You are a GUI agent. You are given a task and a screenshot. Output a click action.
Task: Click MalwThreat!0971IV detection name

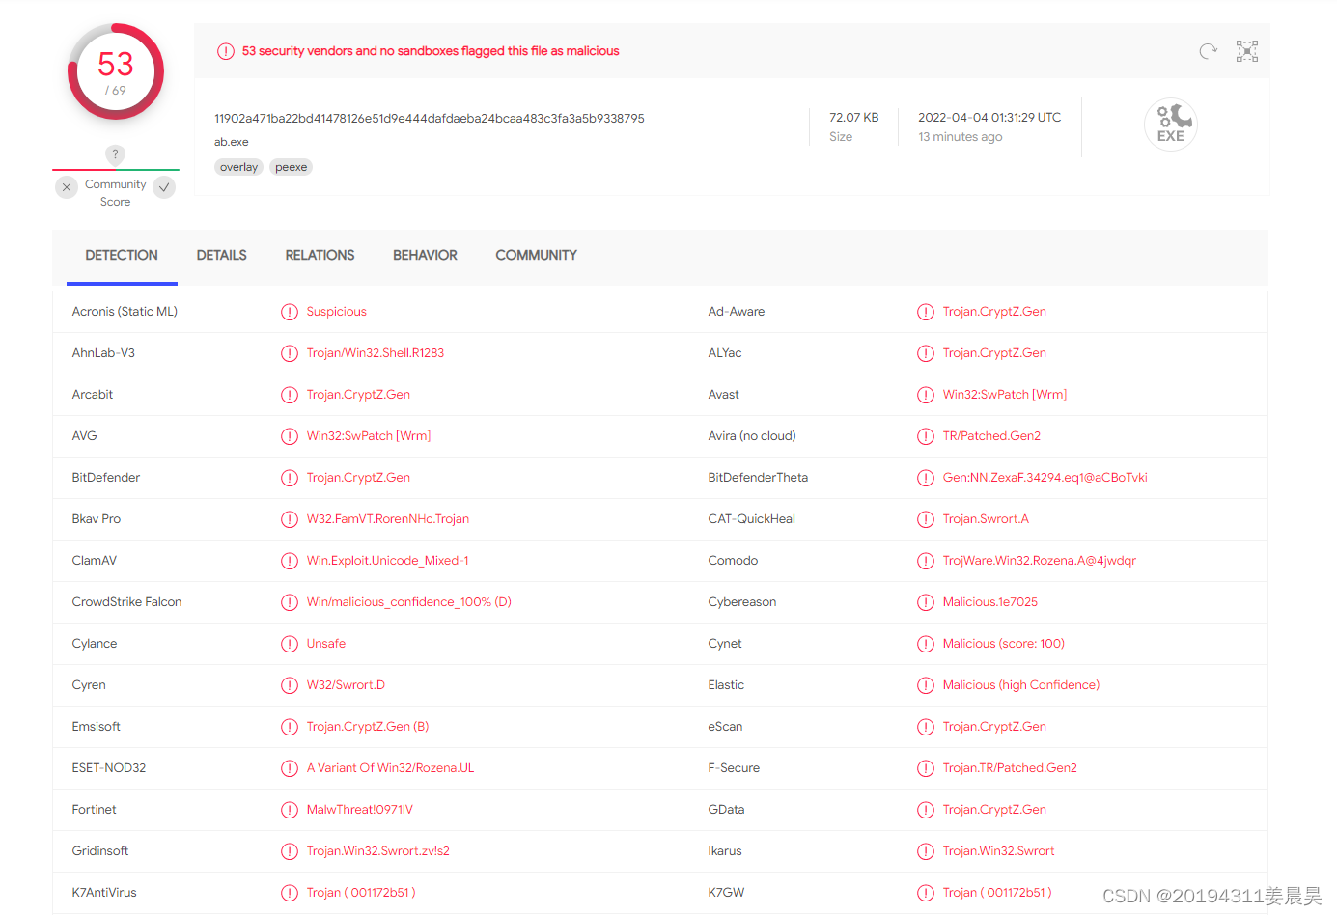360,810
